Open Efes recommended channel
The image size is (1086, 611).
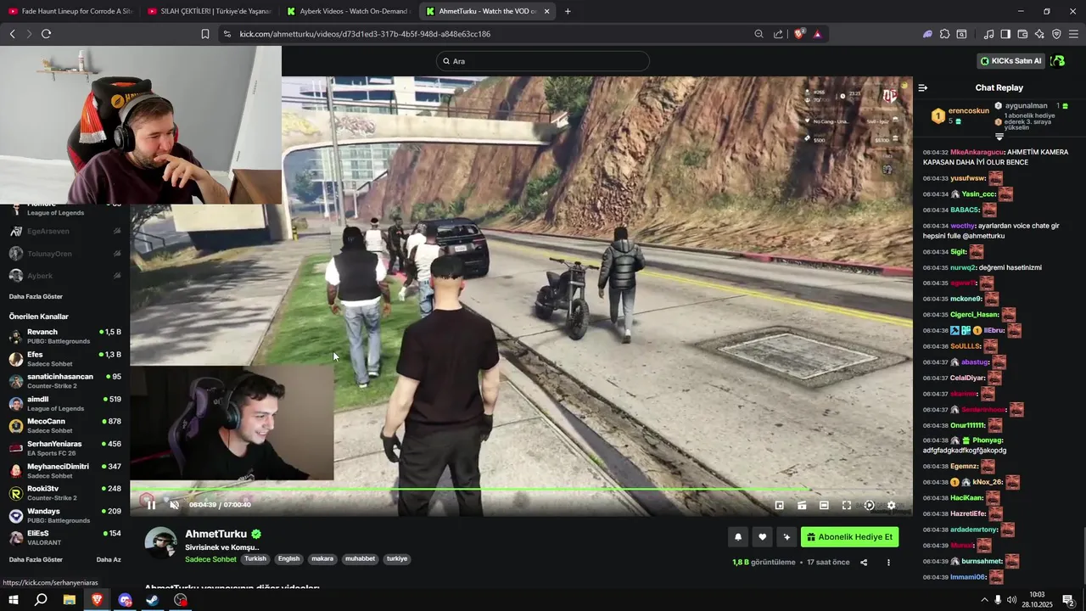(x=64, y=358)
